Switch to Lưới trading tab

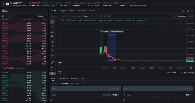tap(82, 78)
